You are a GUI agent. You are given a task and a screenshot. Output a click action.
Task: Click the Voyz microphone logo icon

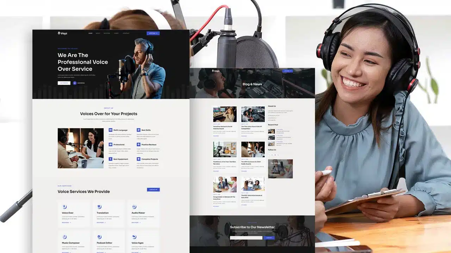[59, 33]
